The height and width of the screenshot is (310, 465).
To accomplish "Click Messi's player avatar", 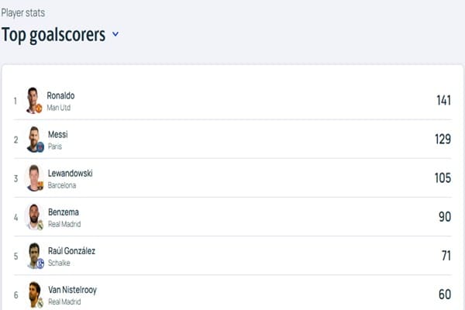I will coord(33,139).
